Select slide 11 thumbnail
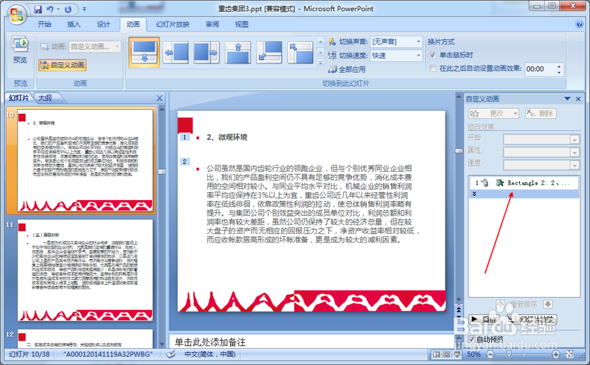The image size is (590, 365). tap(86, 270)
